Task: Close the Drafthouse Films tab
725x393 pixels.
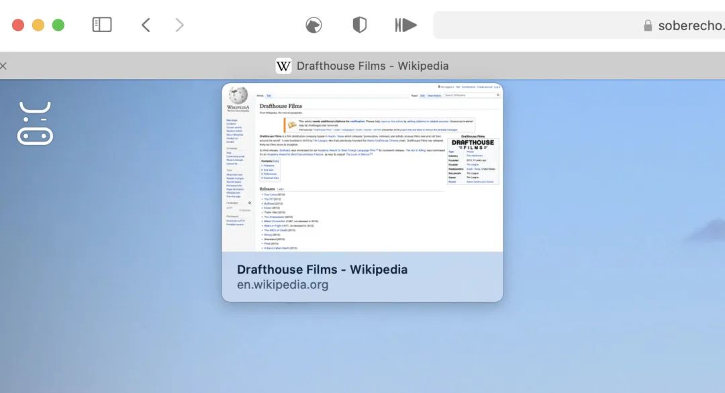Action: pos(3,66)
